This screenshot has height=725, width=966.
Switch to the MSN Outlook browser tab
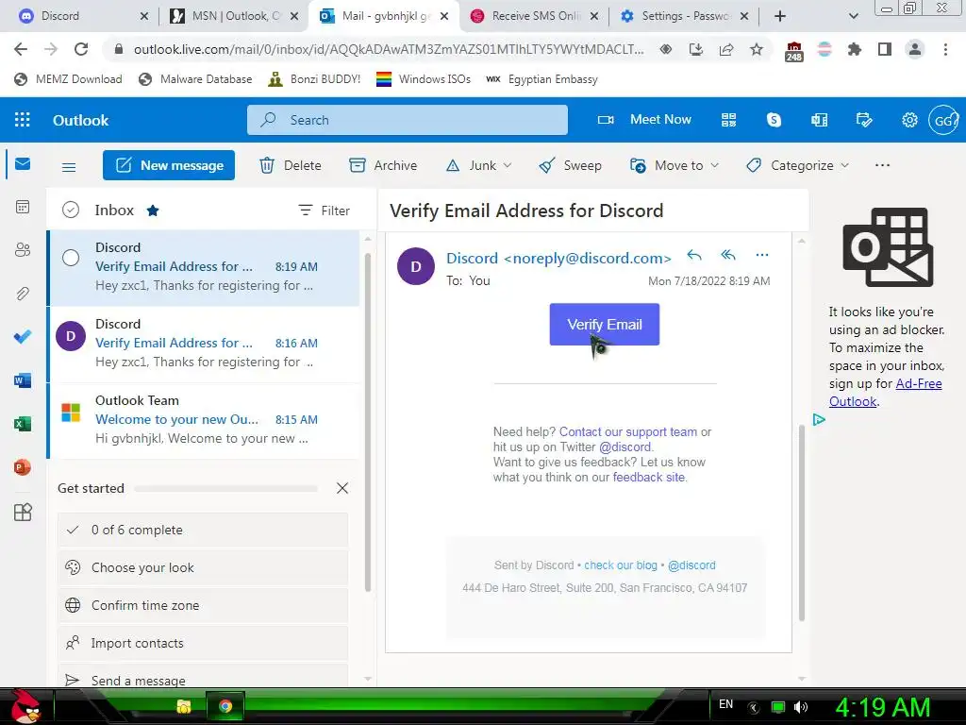(234, 16)
